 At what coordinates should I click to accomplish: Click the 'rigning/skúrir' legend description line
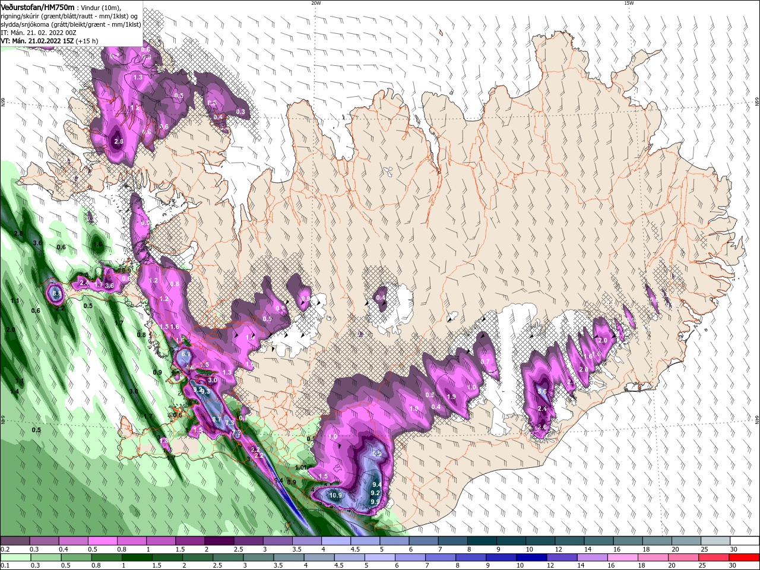(69, 16)
